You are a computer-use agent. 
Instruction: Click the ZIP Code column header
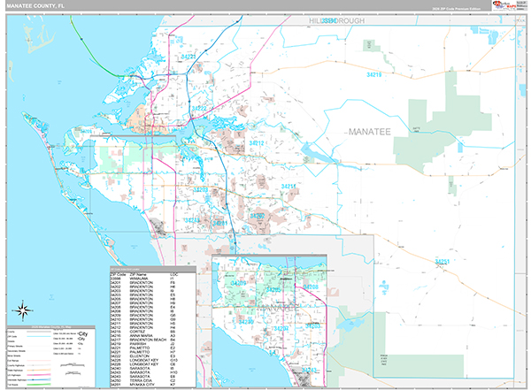click(118, 275)
